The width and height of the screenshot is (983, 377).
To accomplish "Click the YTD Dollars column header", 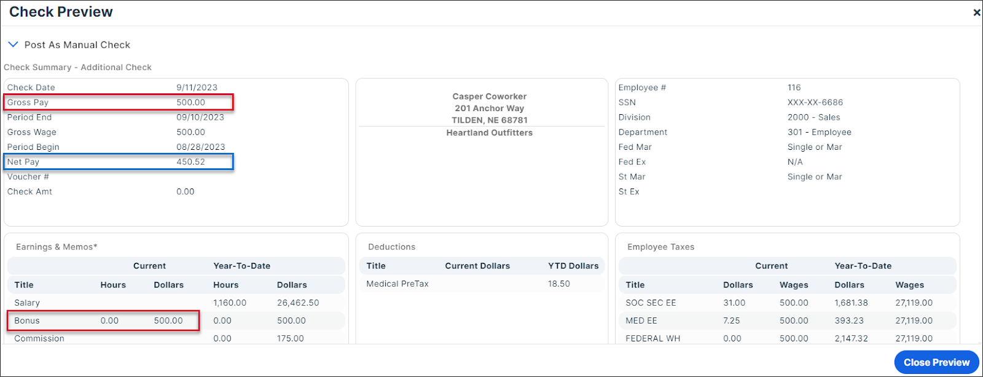I will pos(573,266).
